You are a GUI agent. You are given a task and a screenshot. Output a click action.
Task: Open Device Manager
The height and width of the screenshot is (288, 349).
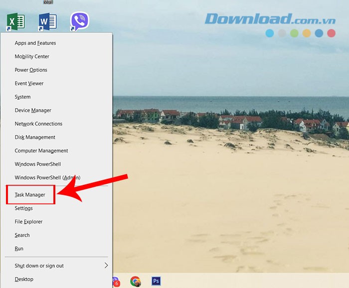tap(33, 111)
